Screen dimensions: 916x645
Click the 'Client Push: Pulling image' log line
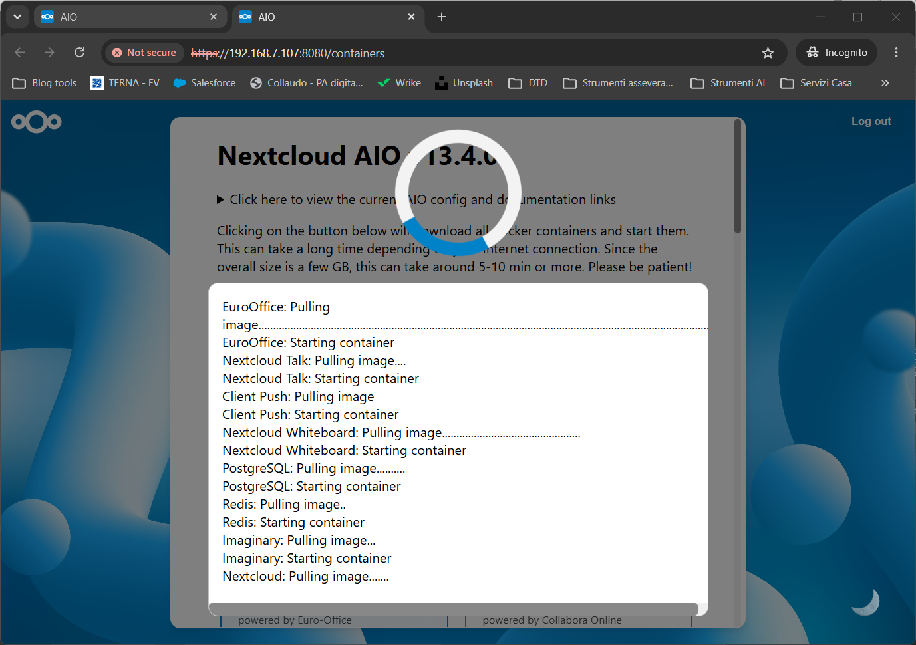click(x=298, y=396)
